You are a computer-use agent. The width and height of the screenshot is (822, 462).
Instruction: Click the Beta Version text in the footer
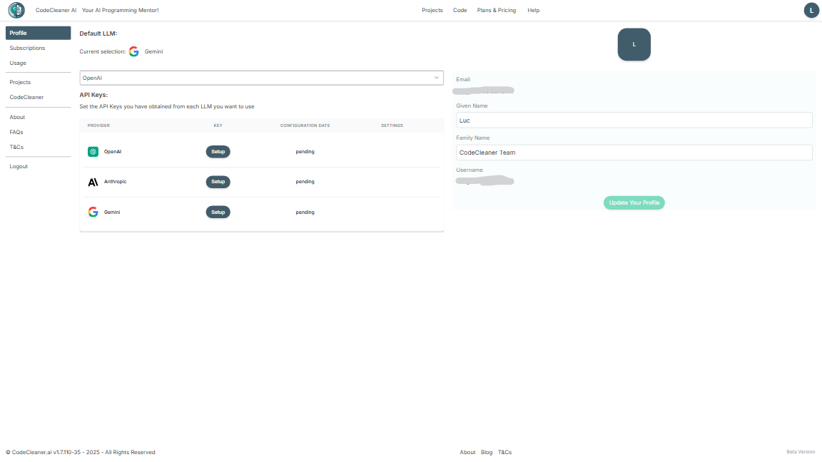(x=801, y=452)
